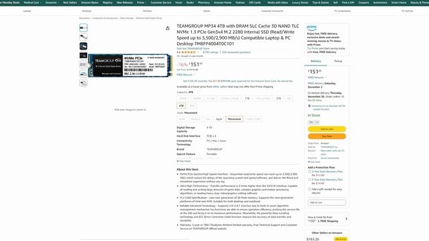Viewport: 429px width, 241px height.
Task: Expand See more seller details in buy box
Action: coord(314,162)
